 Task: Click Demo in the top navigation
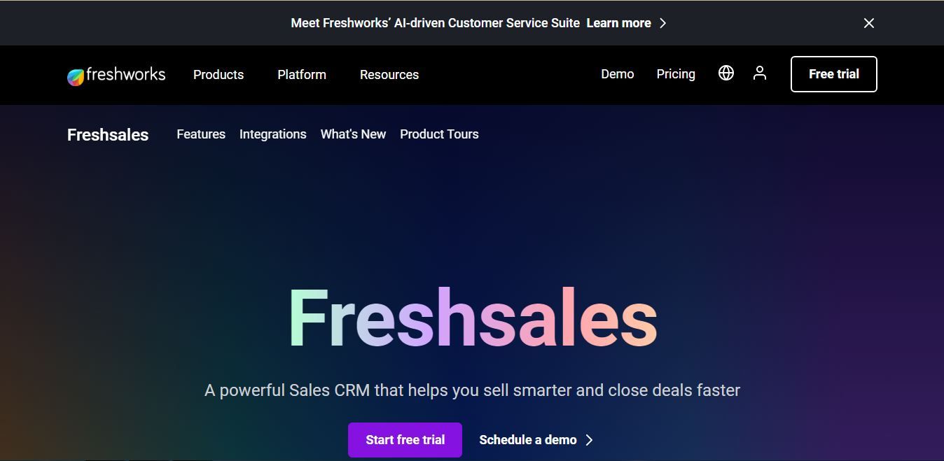617,73
